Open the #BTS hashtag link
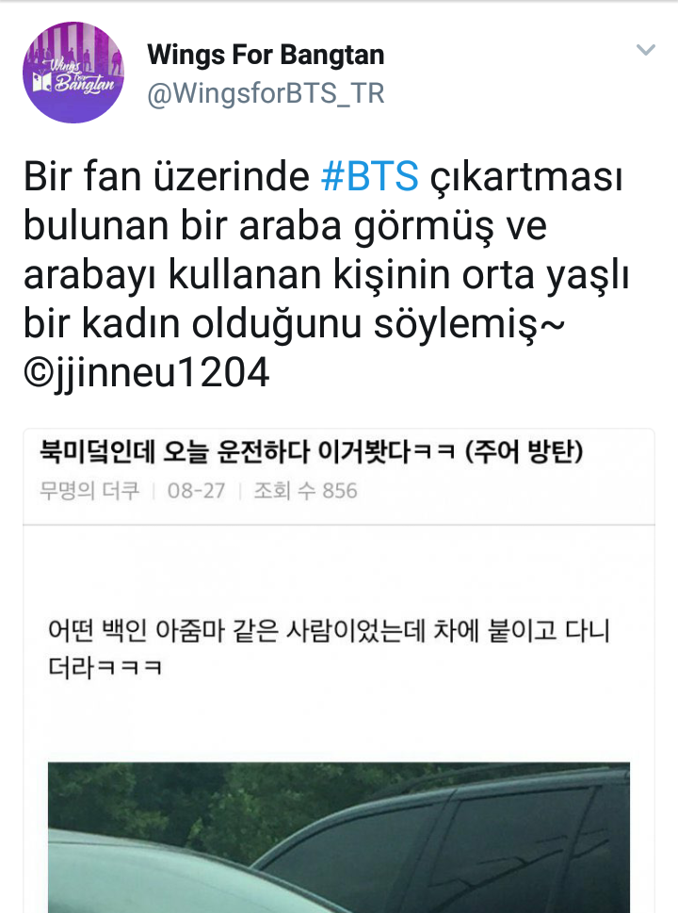 pos(369,176)
